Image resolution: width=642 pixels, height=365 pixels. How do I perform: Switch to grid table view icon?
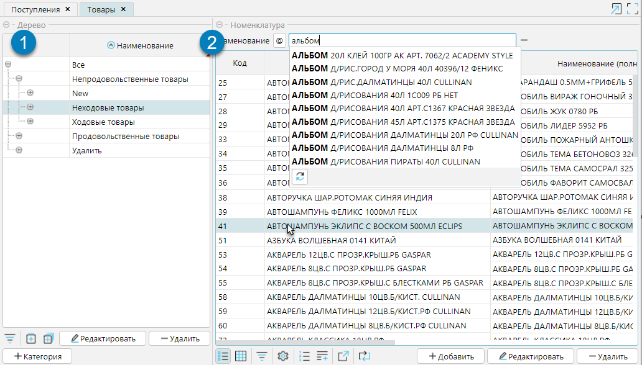point(241,356)
